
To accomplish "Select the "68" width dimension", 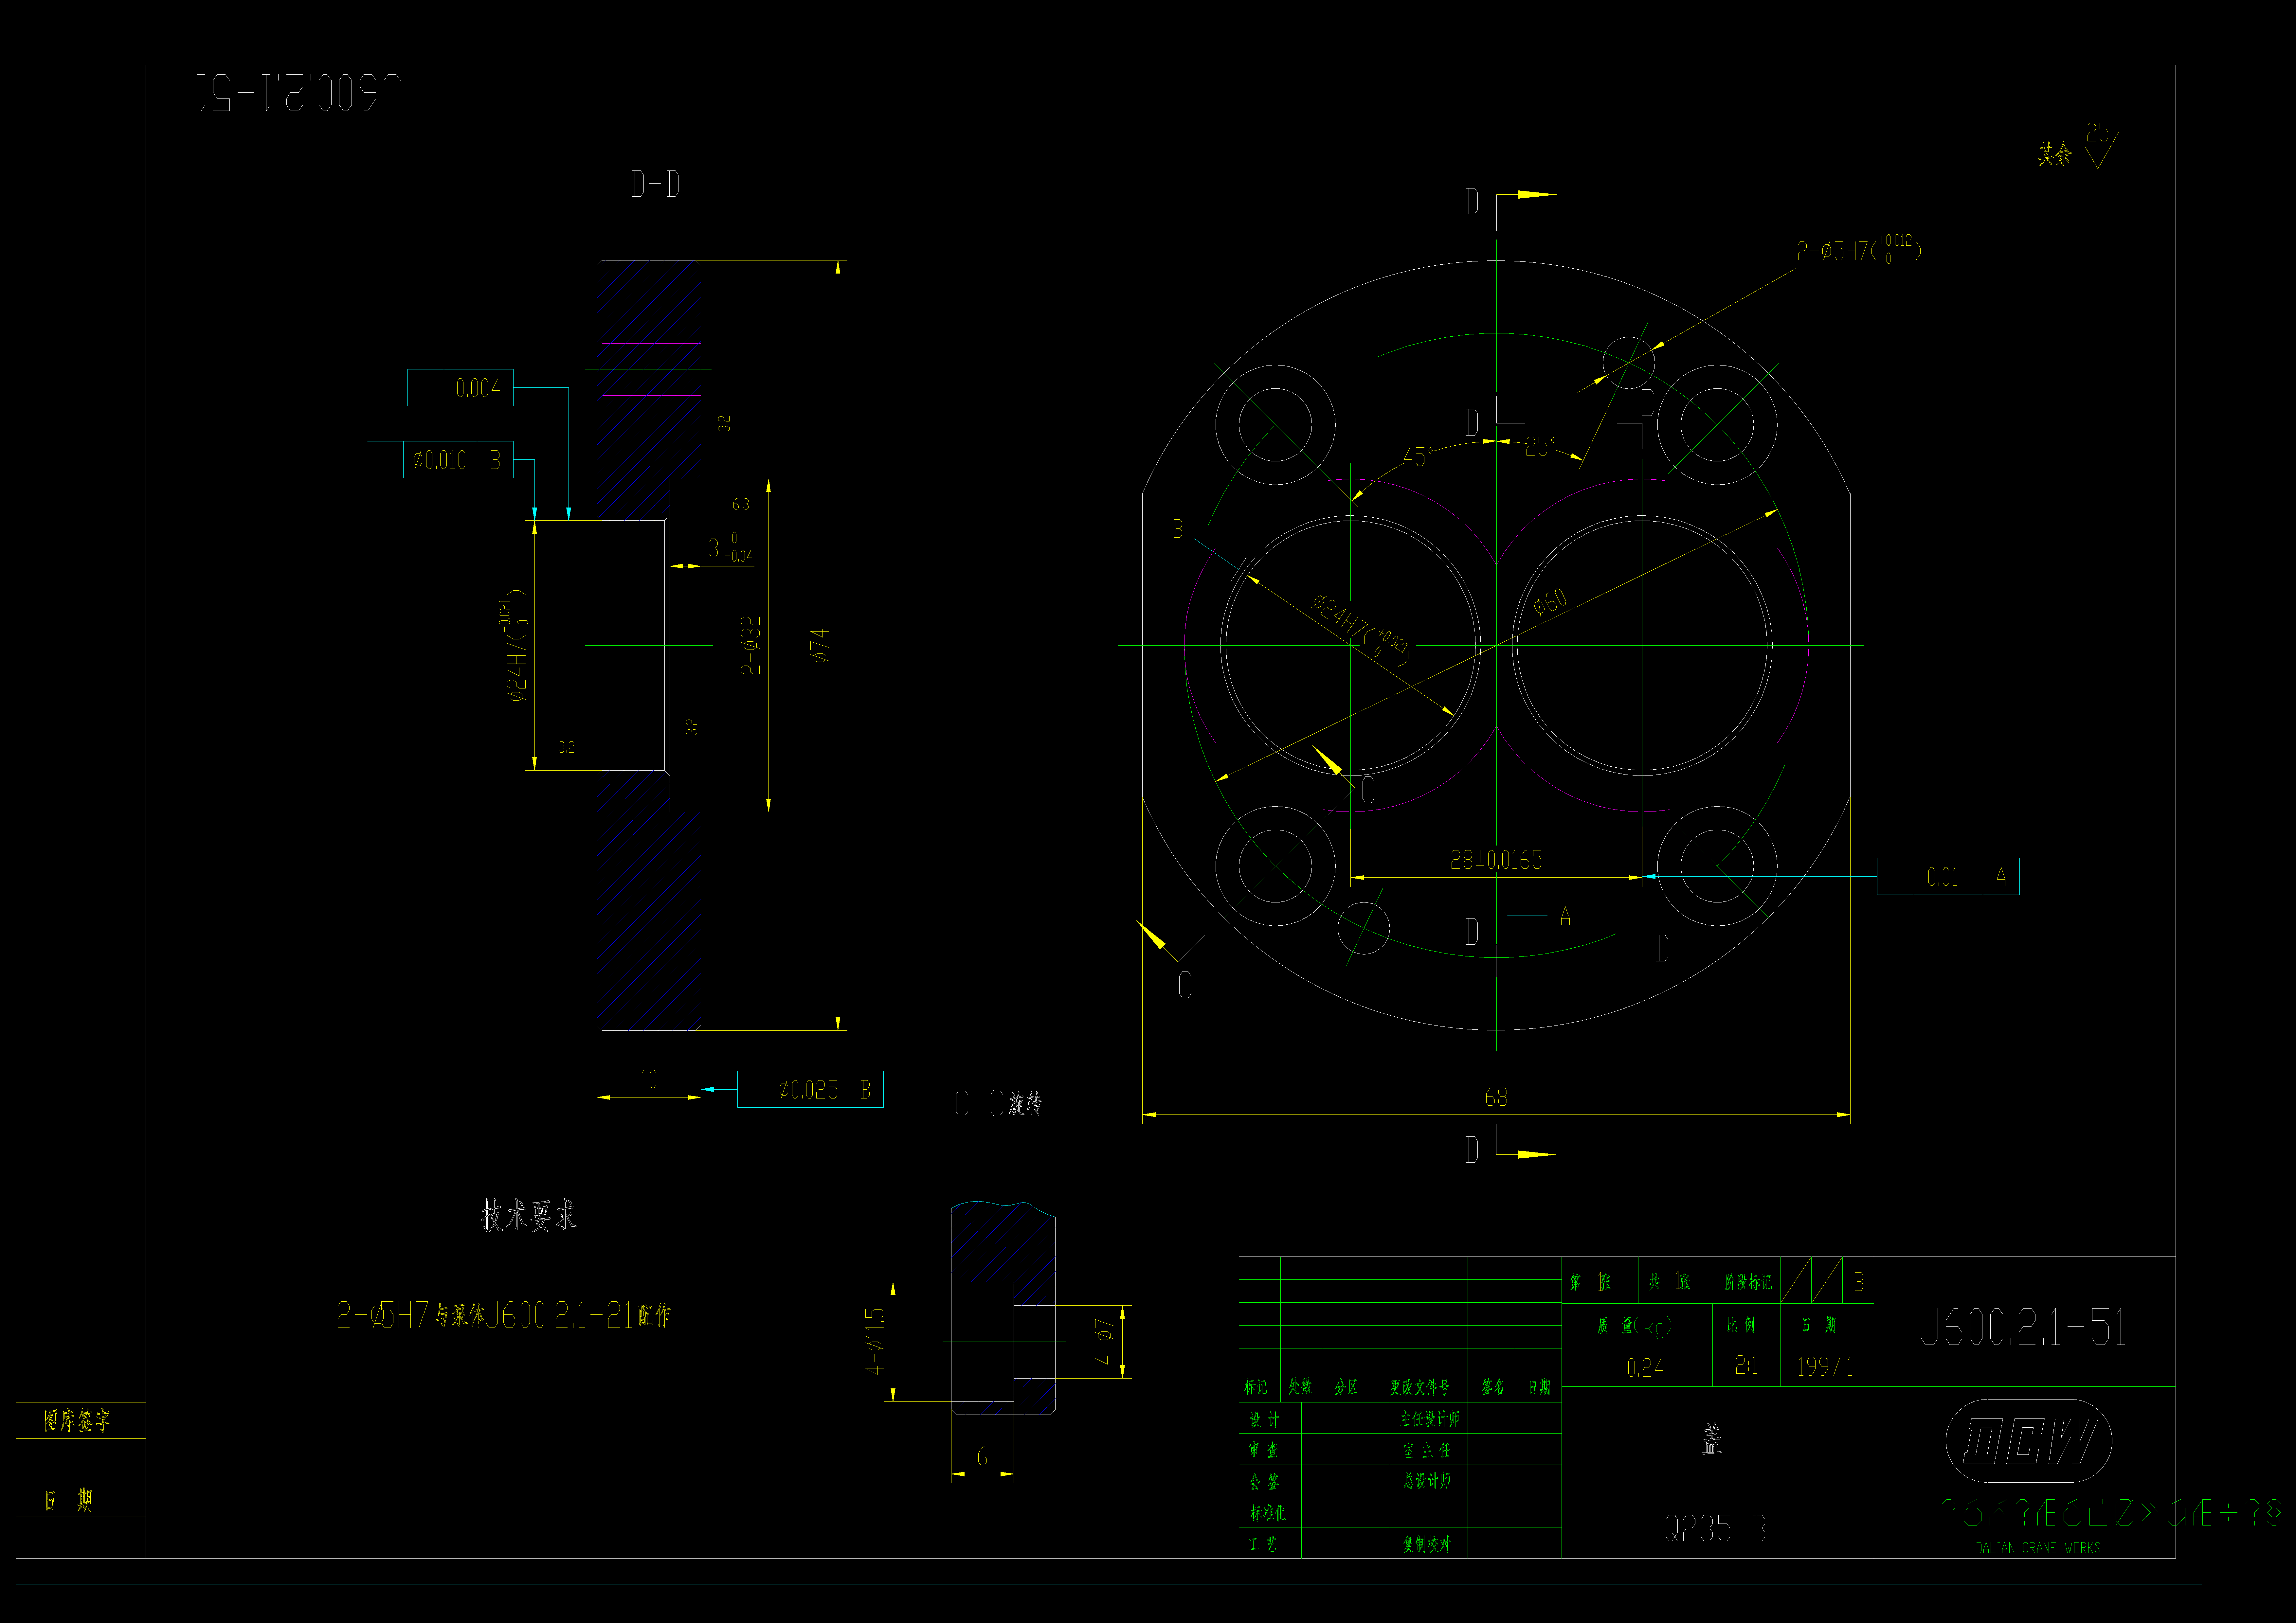I will (1496, 1097).
